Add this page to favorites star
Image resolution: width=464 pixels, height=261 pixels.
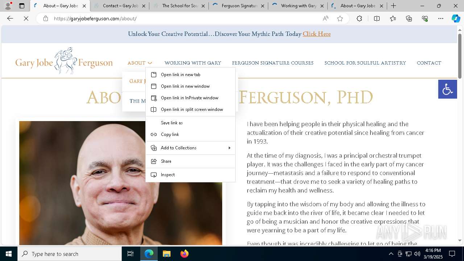tap(340, 18)
